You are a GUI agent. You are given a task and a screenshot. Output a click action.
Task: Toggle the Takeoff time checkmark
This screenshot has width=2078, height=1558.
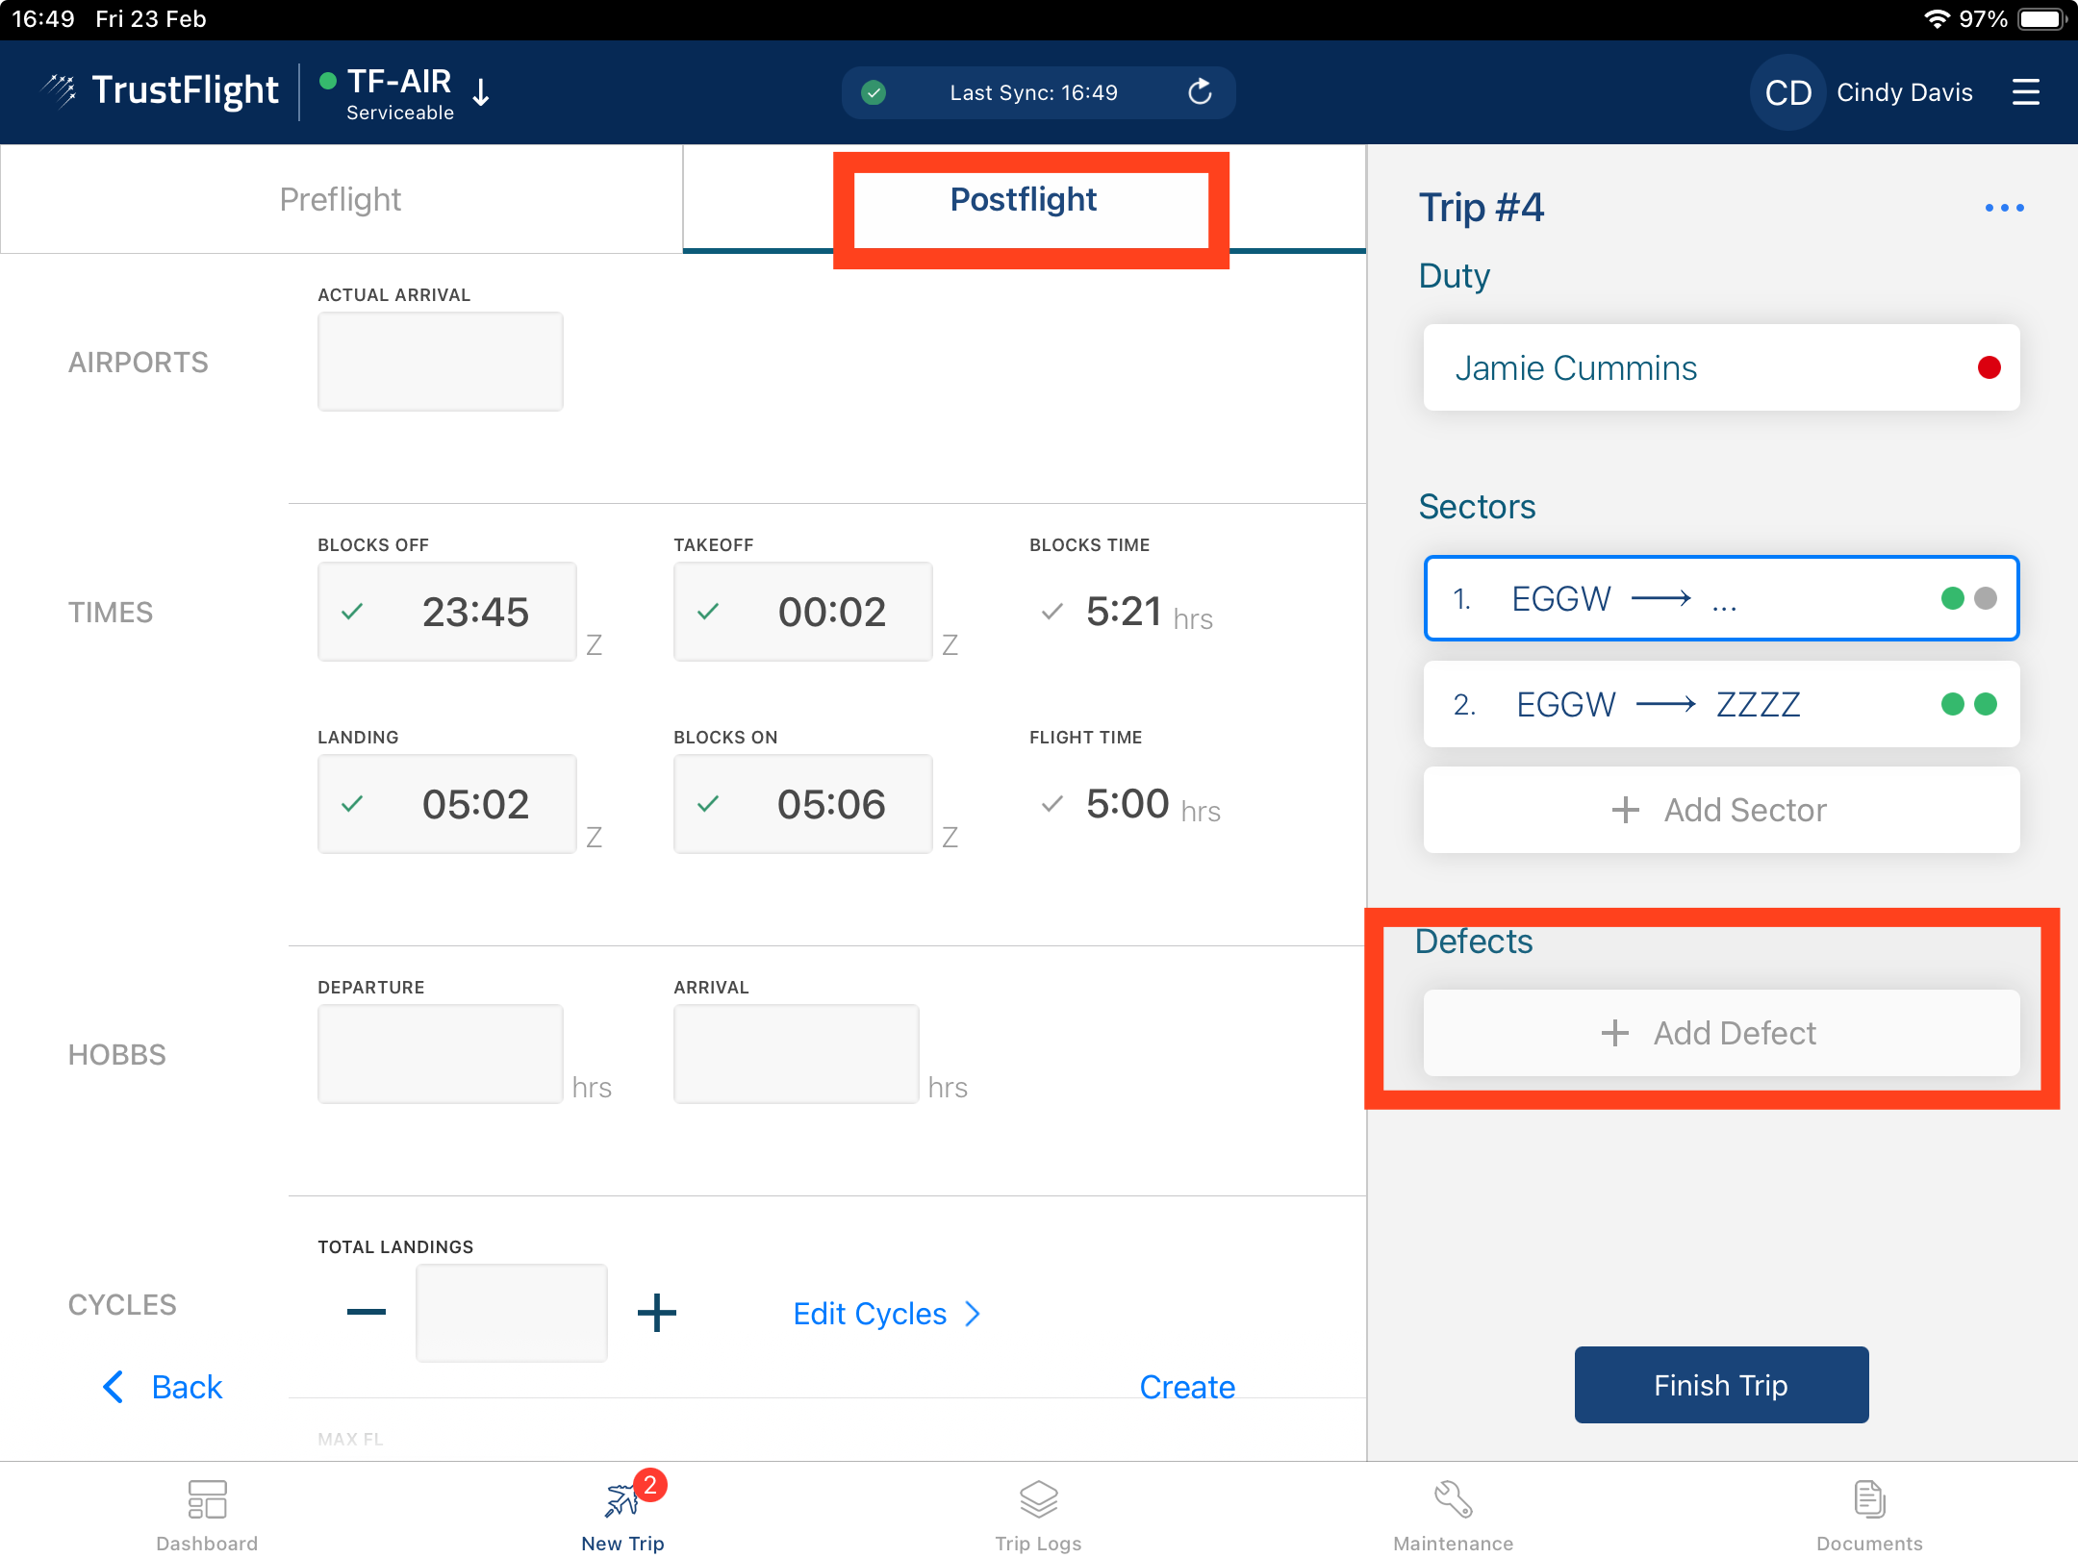[x=708, y=612]
